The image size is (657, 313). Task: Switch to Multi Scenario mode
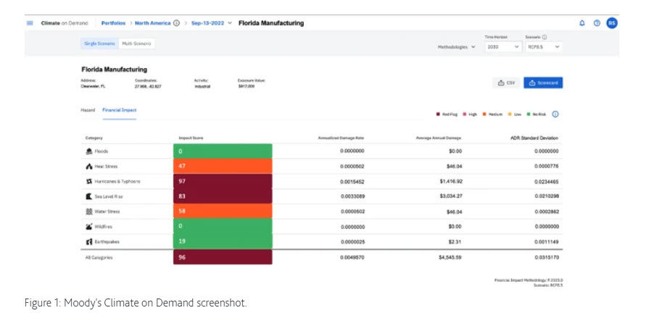tap(136, 43)
